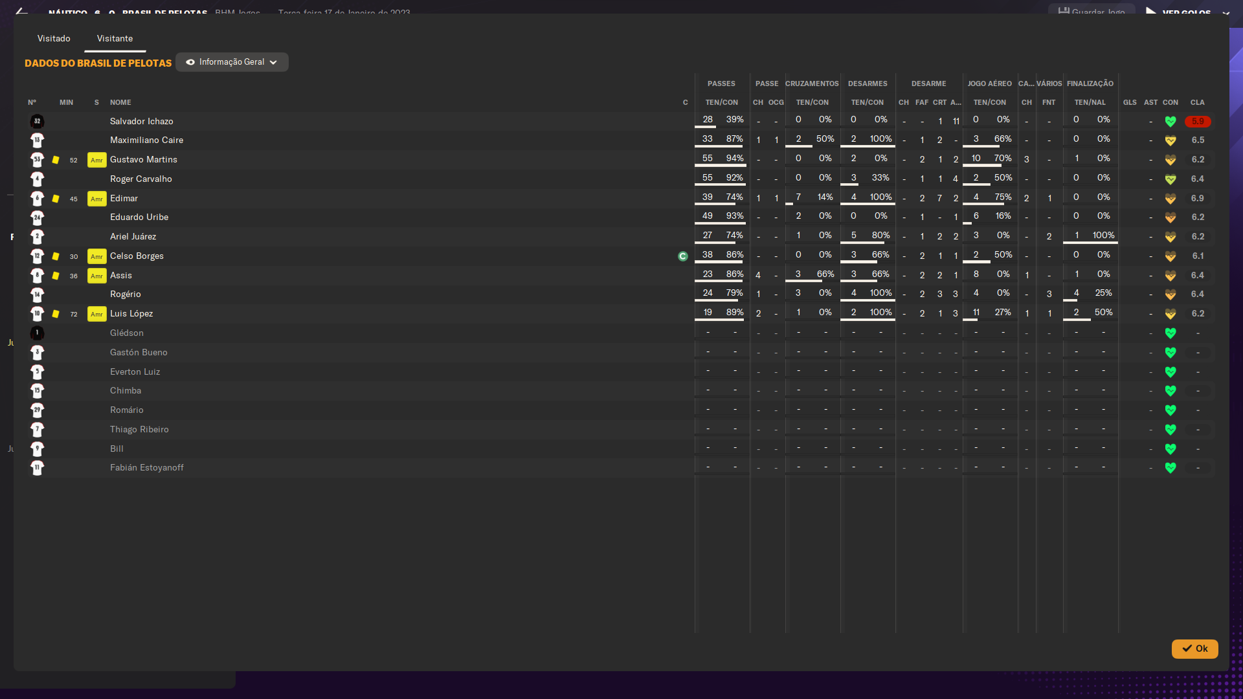Open player Celso Borges' profile link
Viewport: 1243px width, 699px height.
click(x=137, y=256)
